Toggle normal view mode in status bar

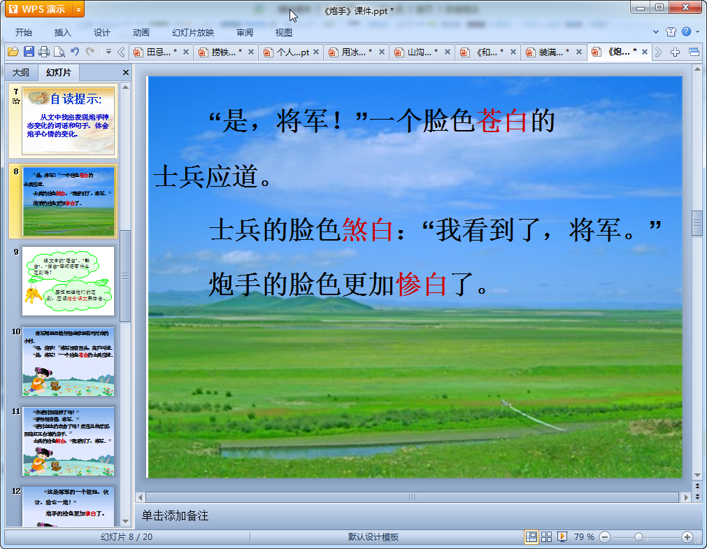(531, 536)
